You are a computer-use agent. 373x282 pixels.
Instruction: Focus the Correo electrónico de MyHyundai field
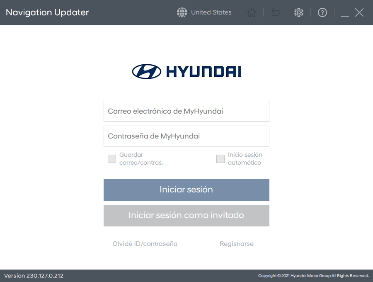(x=186, y=111)
